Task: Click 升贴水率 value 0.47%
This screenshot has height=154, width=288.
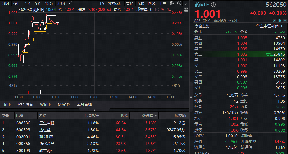Action: 279,142
